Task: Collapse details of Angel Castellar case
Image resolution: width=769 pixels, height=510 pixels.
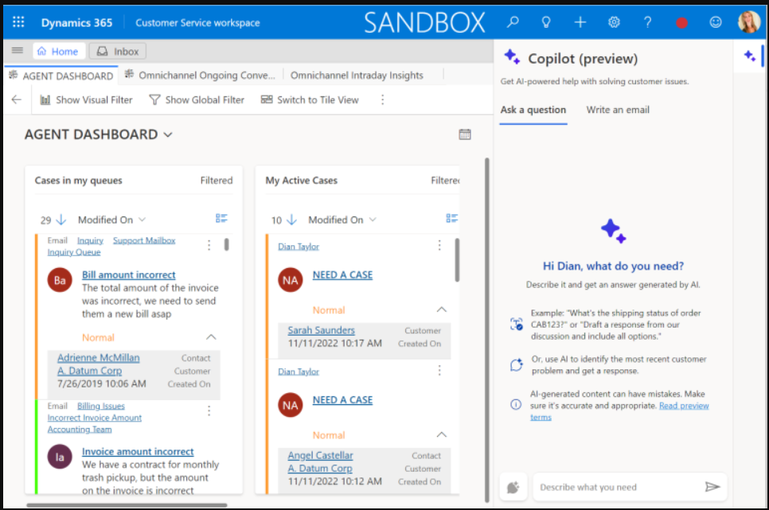Action: (x=441, y=434)
